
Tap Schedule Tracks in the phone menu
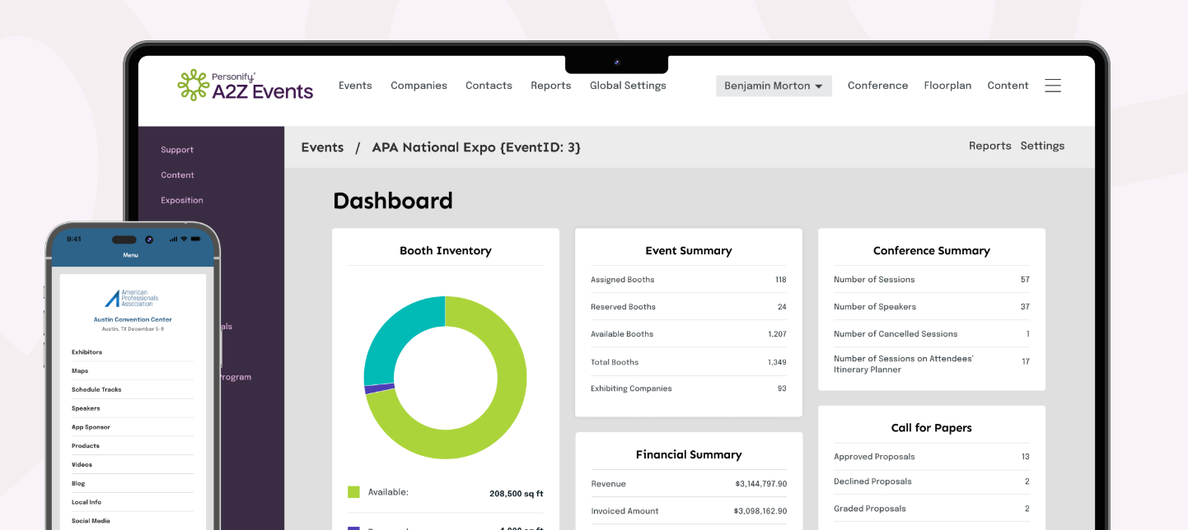point(132,390)
